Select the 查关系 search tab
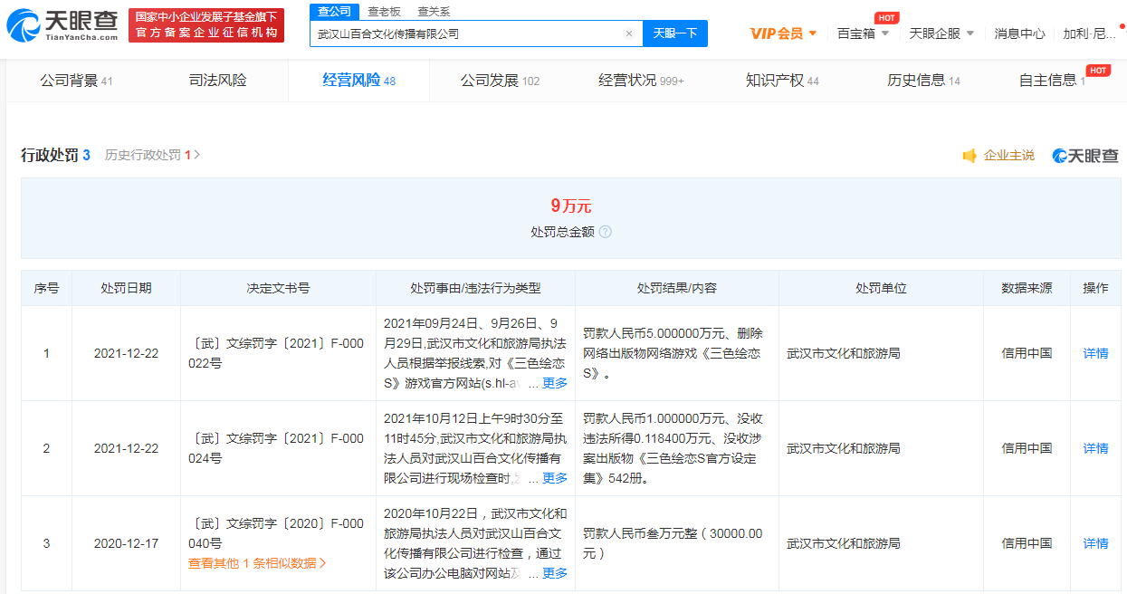1127x594 pixels. coord(434,11)
